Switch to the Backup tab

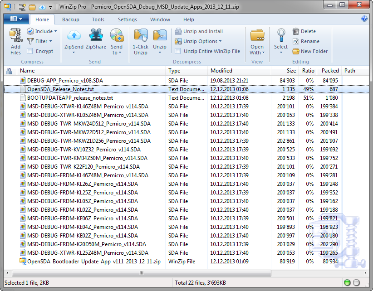click(x=70, y=19)
